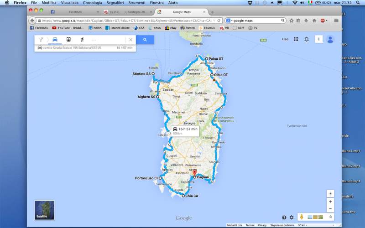The image size is (365, 228).
Task: Choose the recommended travel mode arrow icon
Action: pos(41,40)
